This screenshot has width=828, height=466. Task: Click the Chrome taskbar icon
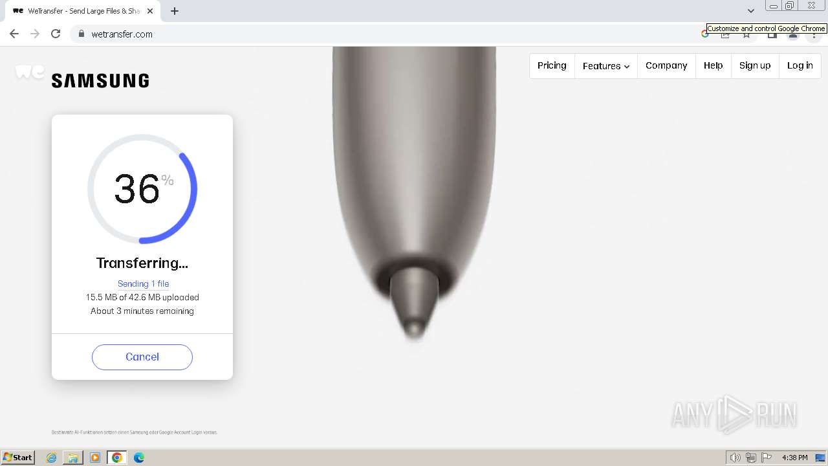(x=117, y=458)
